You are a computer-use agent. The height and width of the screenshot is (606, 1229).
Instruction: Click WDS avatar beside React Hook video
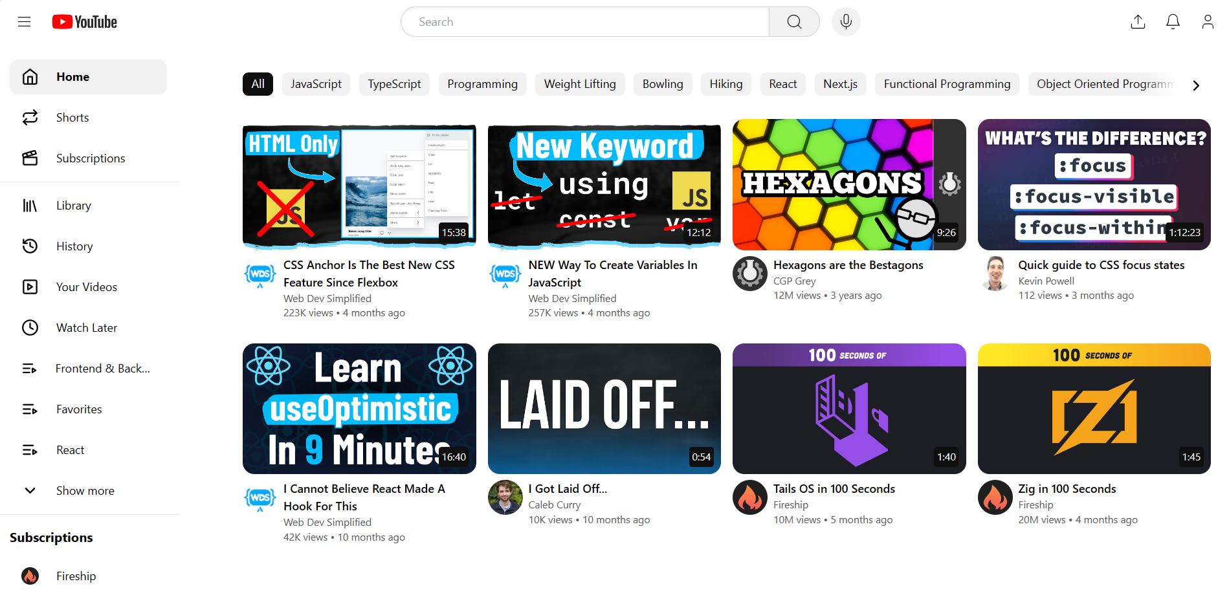coord(260,498)
